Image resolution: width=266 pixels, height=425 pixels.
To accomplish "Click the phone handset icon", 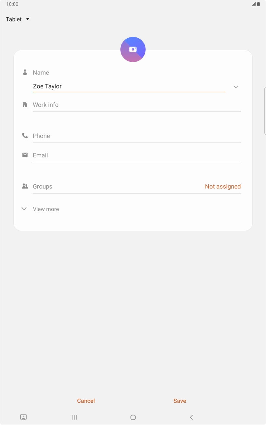I will 25,136.
